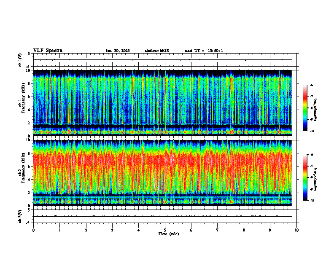Click the '10' tick on the time axis

tap(296, 230)
